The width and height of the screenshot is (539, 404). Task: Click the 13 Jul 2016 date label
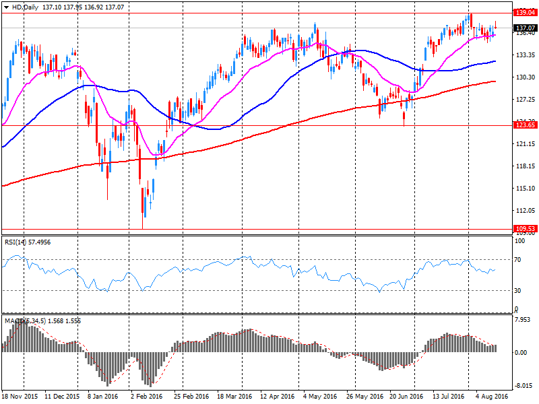448,397
